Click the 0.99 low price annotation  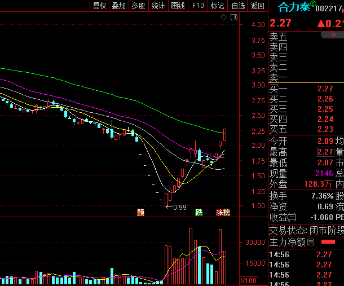pos(180,207)
